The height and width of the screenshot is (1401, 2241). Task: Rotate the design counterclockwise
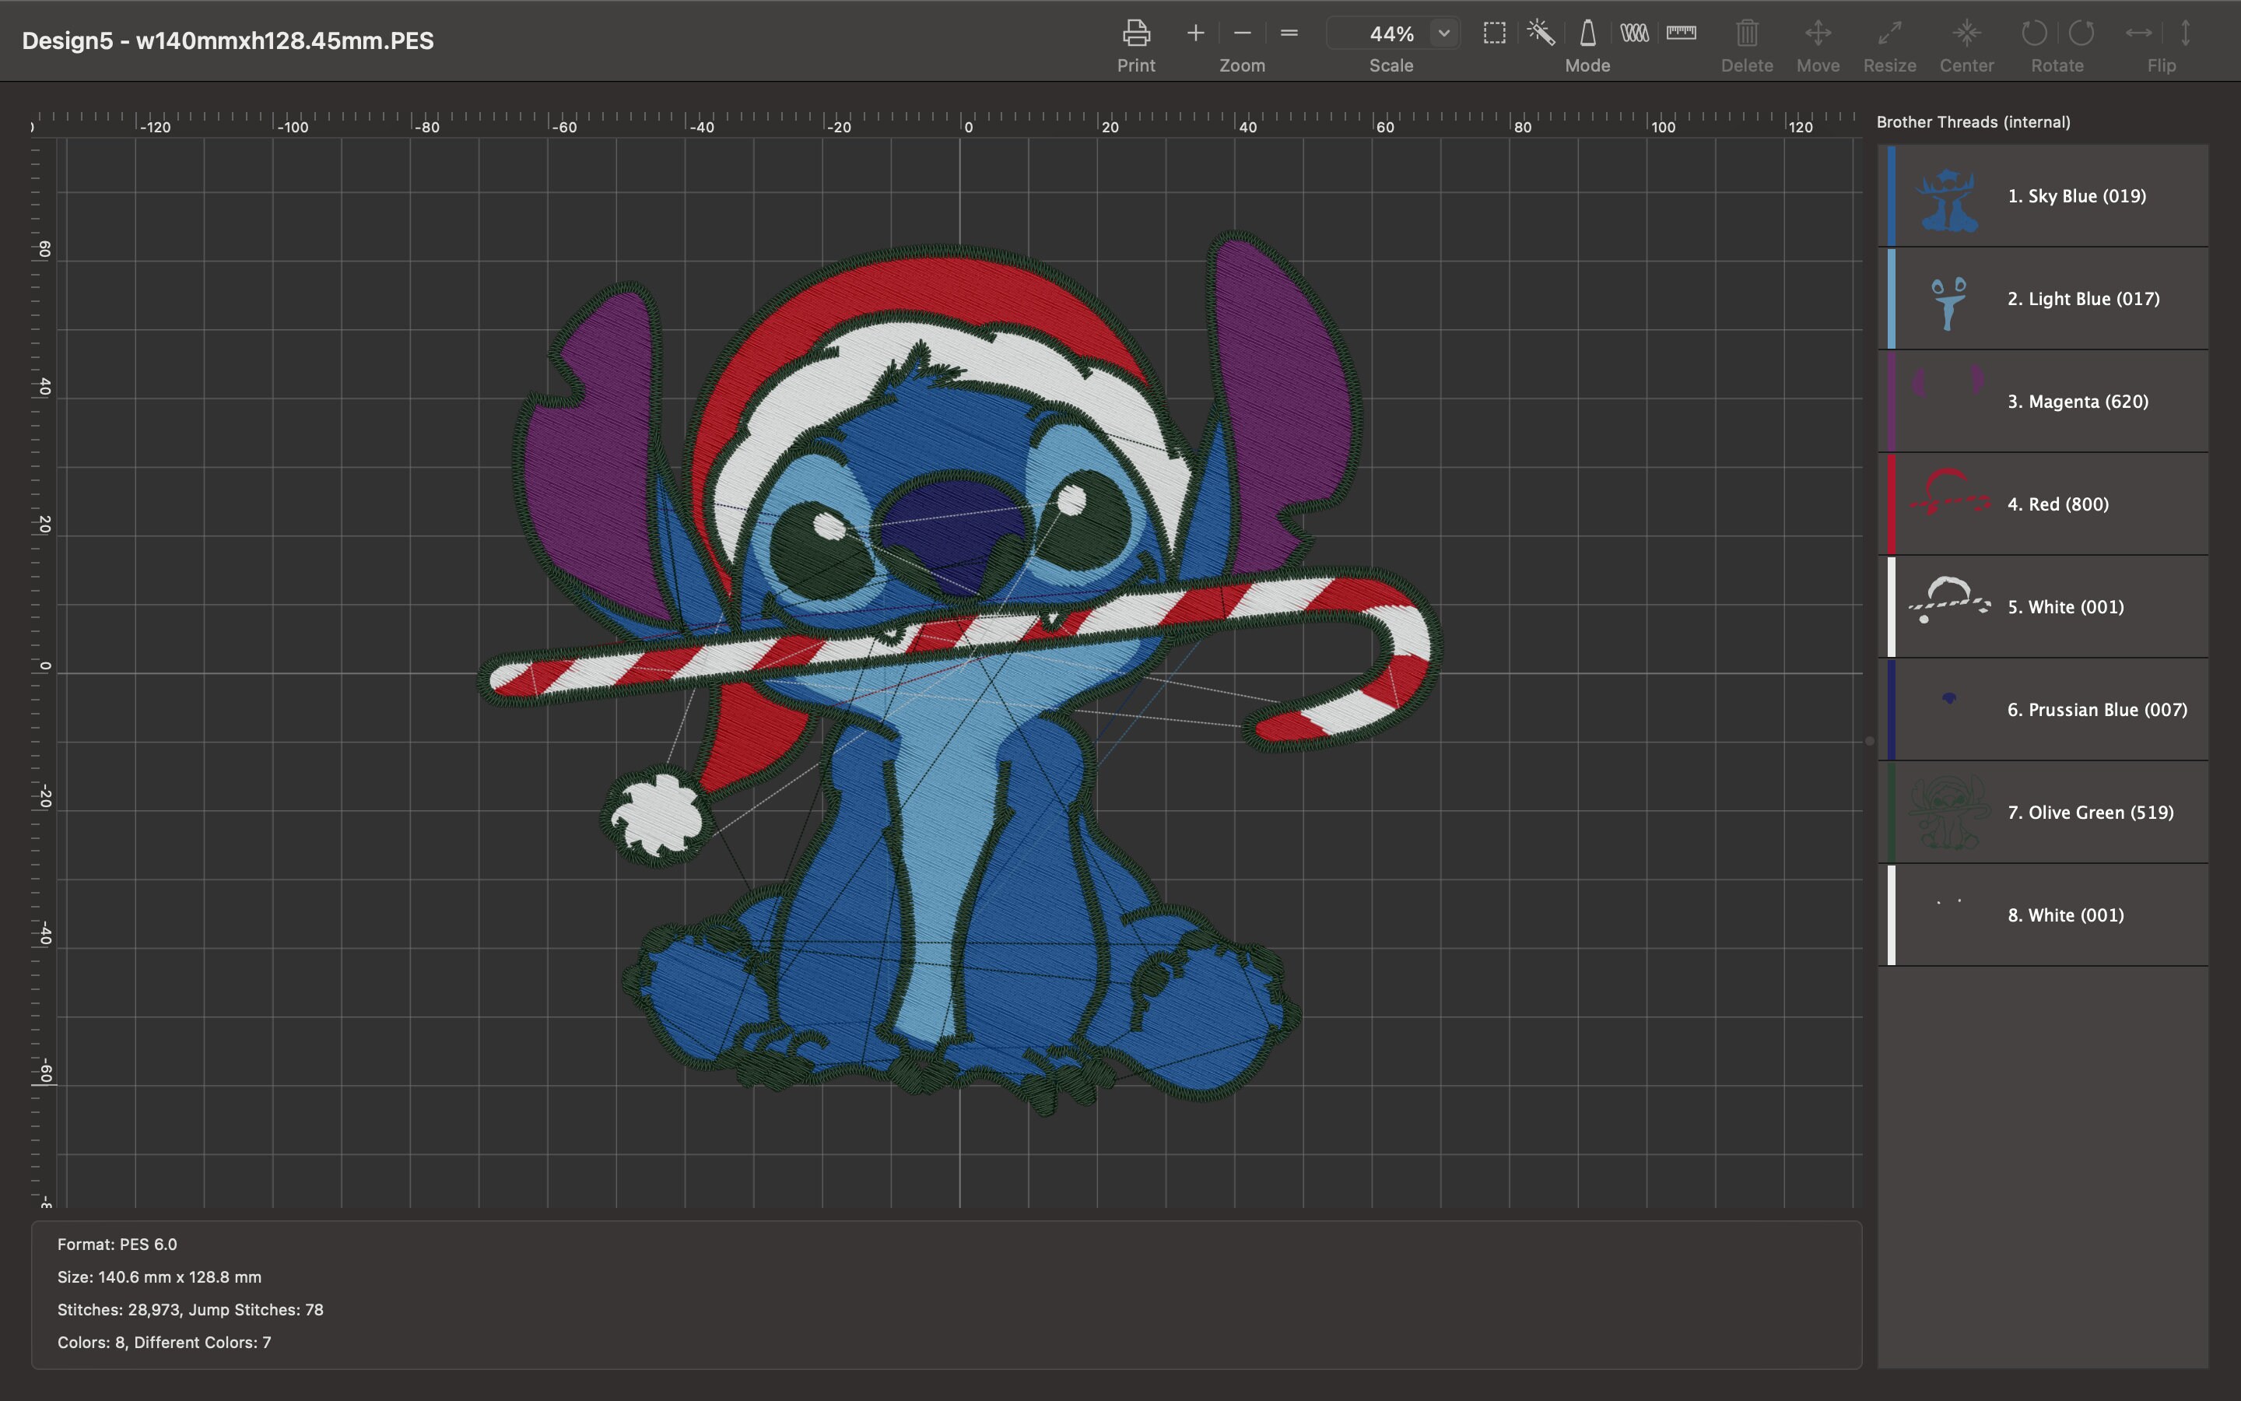coord(2033,33)
